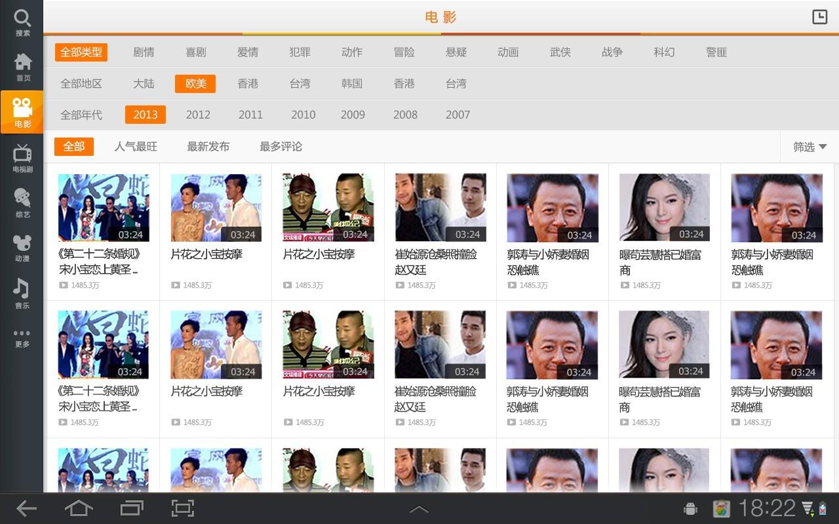
Task: Tap the Android back arrow button
Action: click(x=26, y=508)
